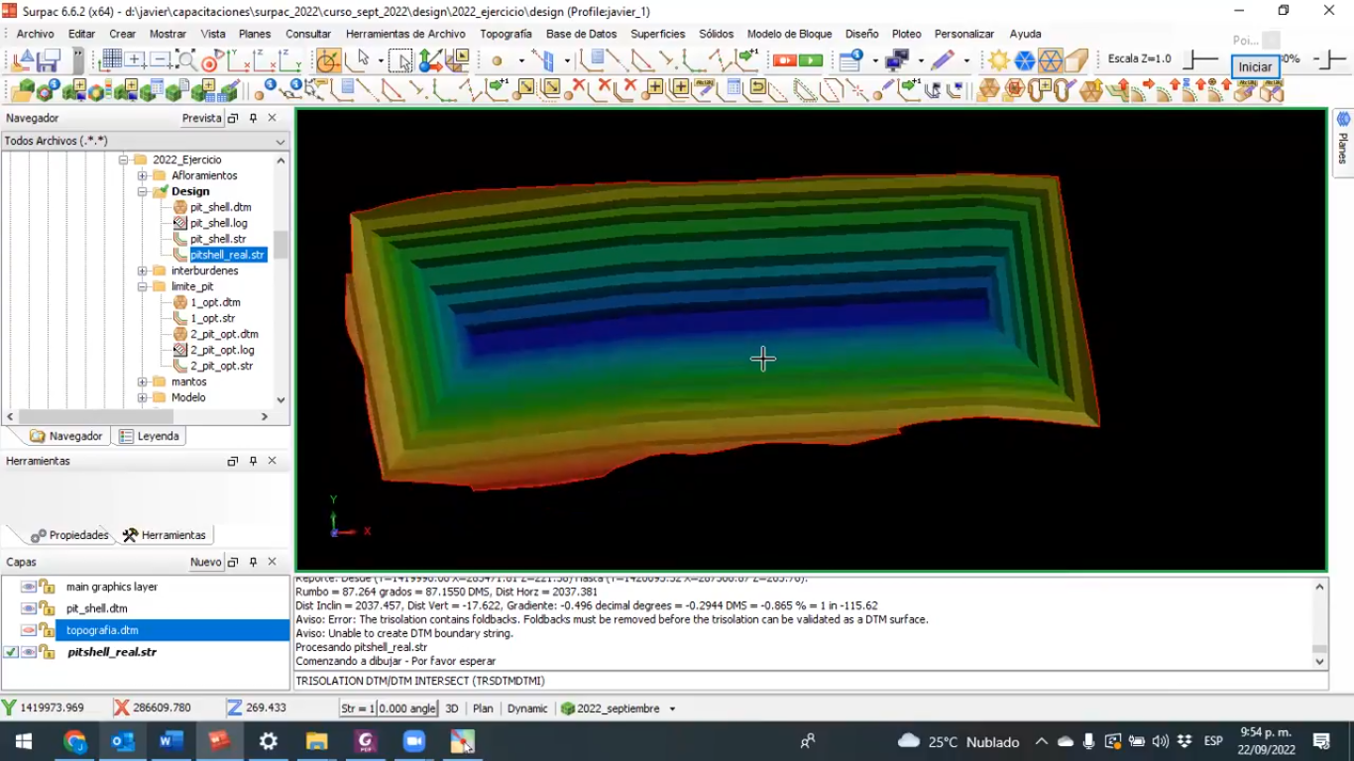
Task: Click the dual monitors display icon
Action: [x=896, y=59]
